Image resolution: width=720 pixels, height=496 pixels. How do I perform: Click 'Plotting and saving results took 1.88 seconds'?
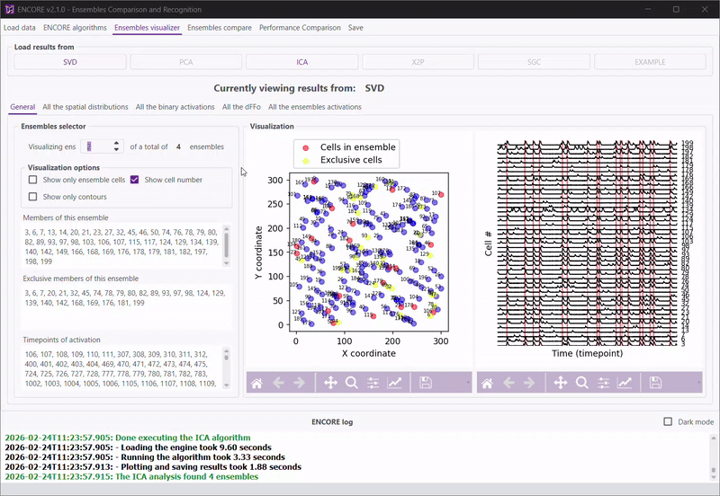pos(153,467)
